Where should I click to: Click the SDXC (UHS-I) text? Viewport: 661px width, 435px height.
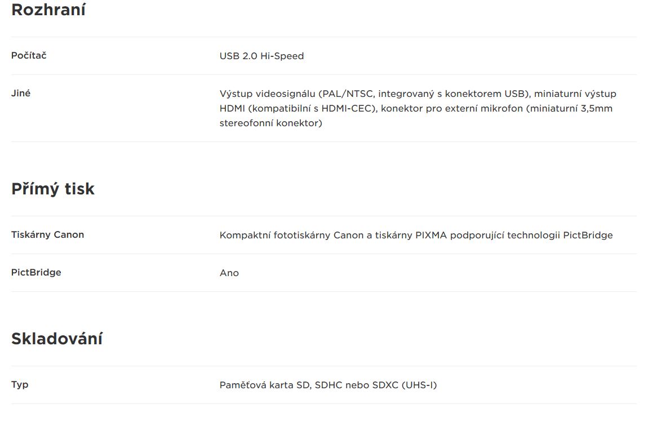(x=405, y=385)
